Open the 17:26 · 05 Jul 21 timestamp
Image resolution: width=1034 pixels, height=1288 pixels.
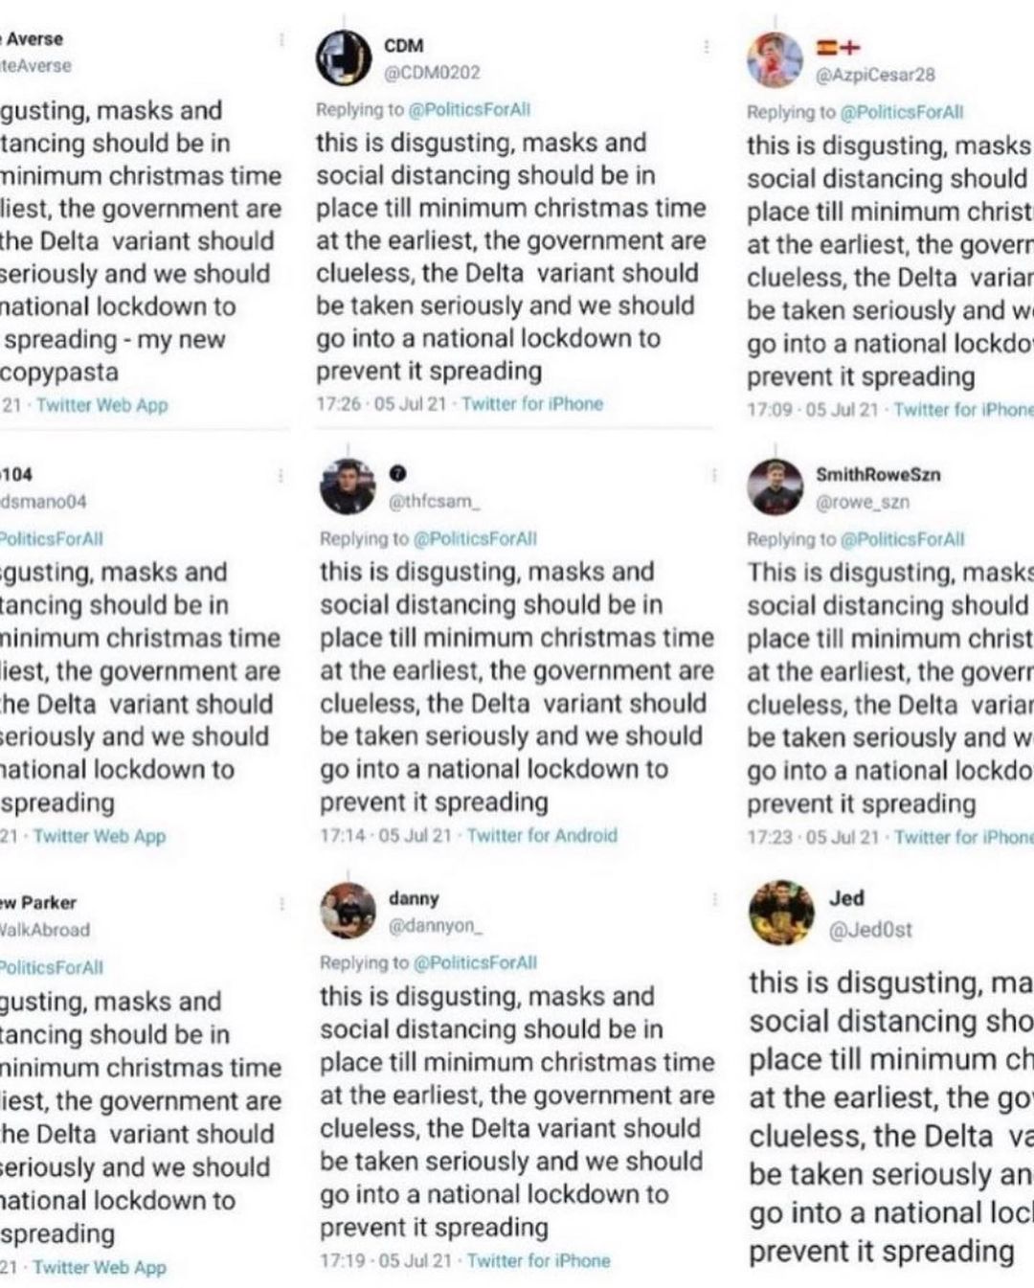coord(382,403)
